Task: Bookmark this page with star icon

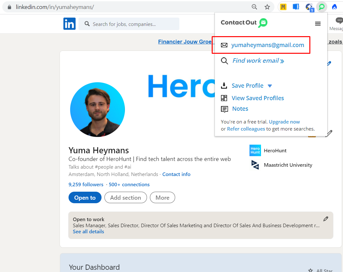Action: (x=267, y=7)
